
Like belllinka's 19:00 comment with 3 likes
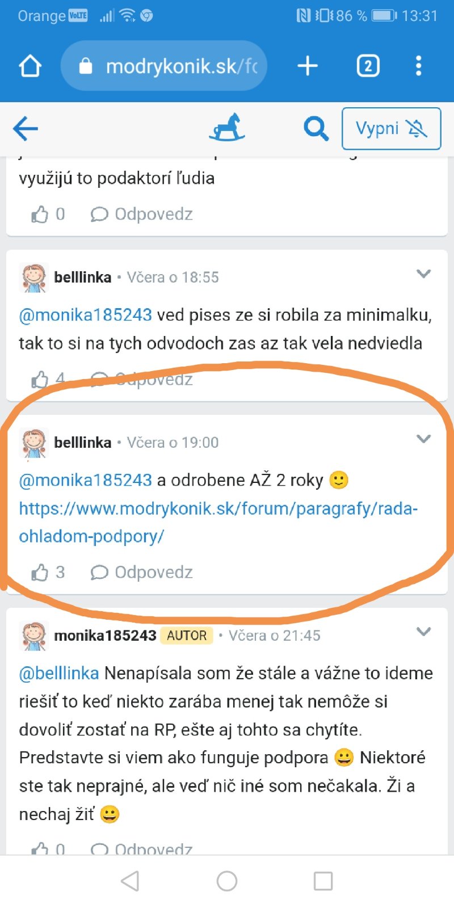click(x=48, y=572)
